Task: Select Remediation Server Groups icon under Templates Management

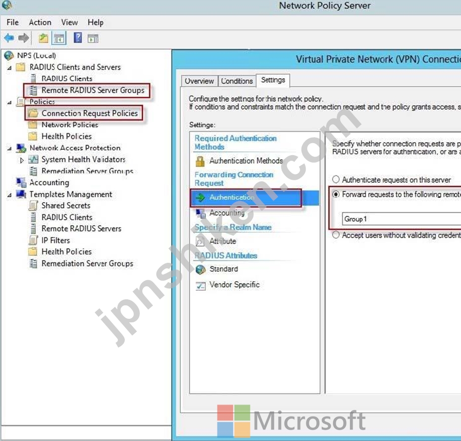Action: 33,264
